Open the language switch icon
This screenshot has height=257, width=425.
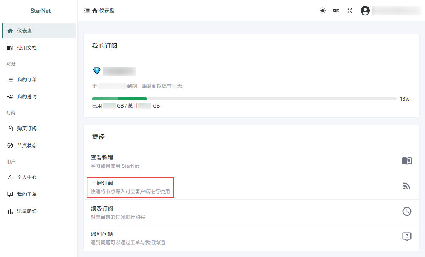[336, 11]
